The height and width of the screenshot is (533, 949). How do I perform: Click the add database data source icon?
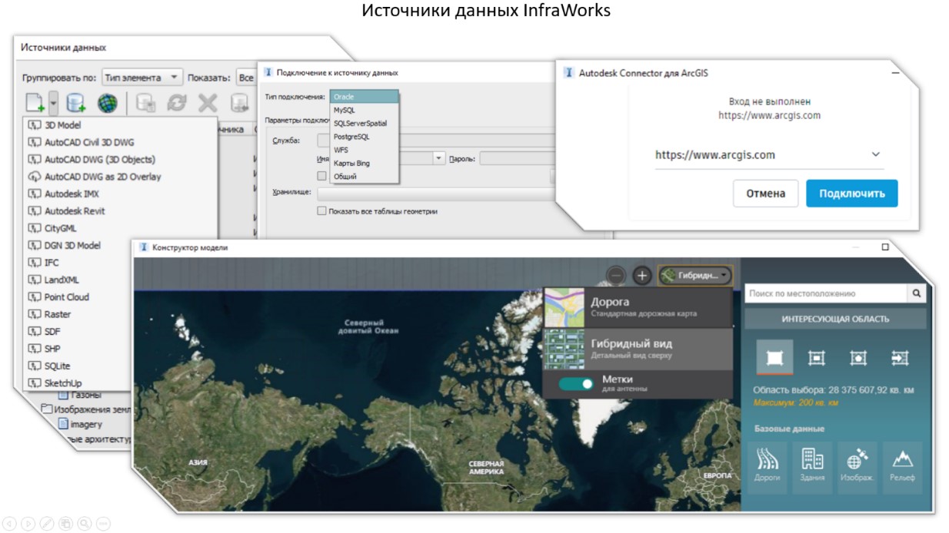click(x=76, y=103)
